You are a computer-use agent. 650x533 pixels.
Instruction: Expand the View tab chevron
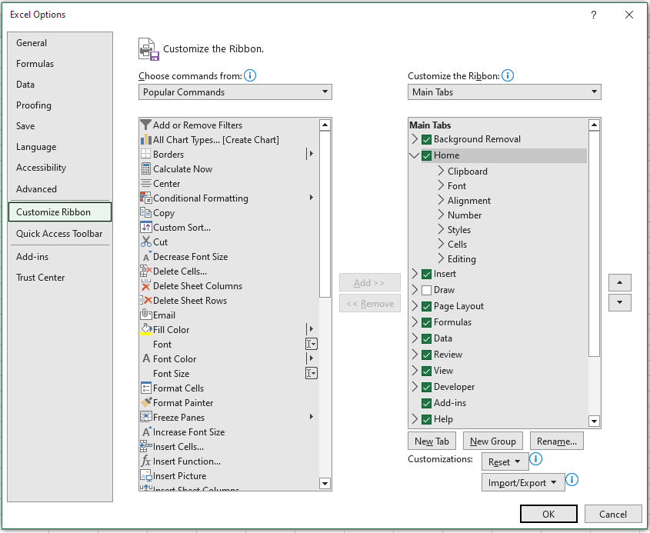click(415, 370)
